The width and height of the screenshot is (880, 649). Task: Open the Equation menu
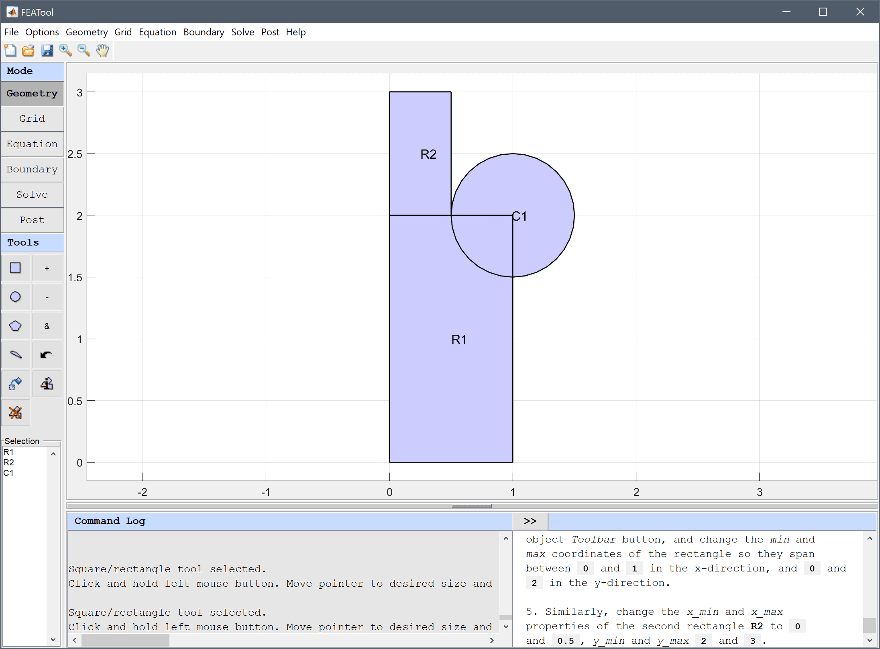[x=158, y=32]
